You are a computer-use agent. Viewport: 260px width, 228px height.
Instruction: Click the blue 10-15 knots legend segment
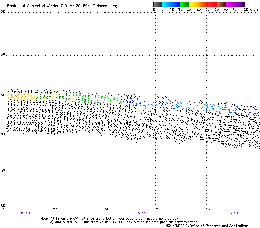click(176, 4)
